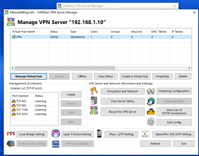Screen dimensions: 199x156
Task: Click the phone icon beside IPsec / L2TP Setting
Action: (99, 133)
